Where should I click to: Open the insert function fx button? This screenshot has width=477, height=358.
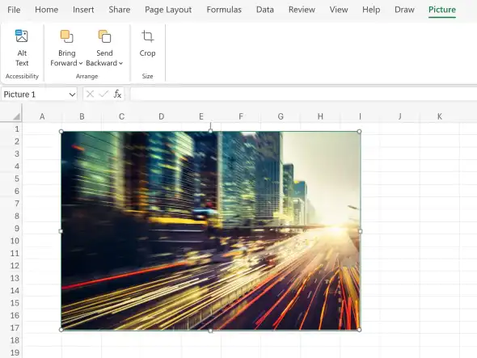117,94
